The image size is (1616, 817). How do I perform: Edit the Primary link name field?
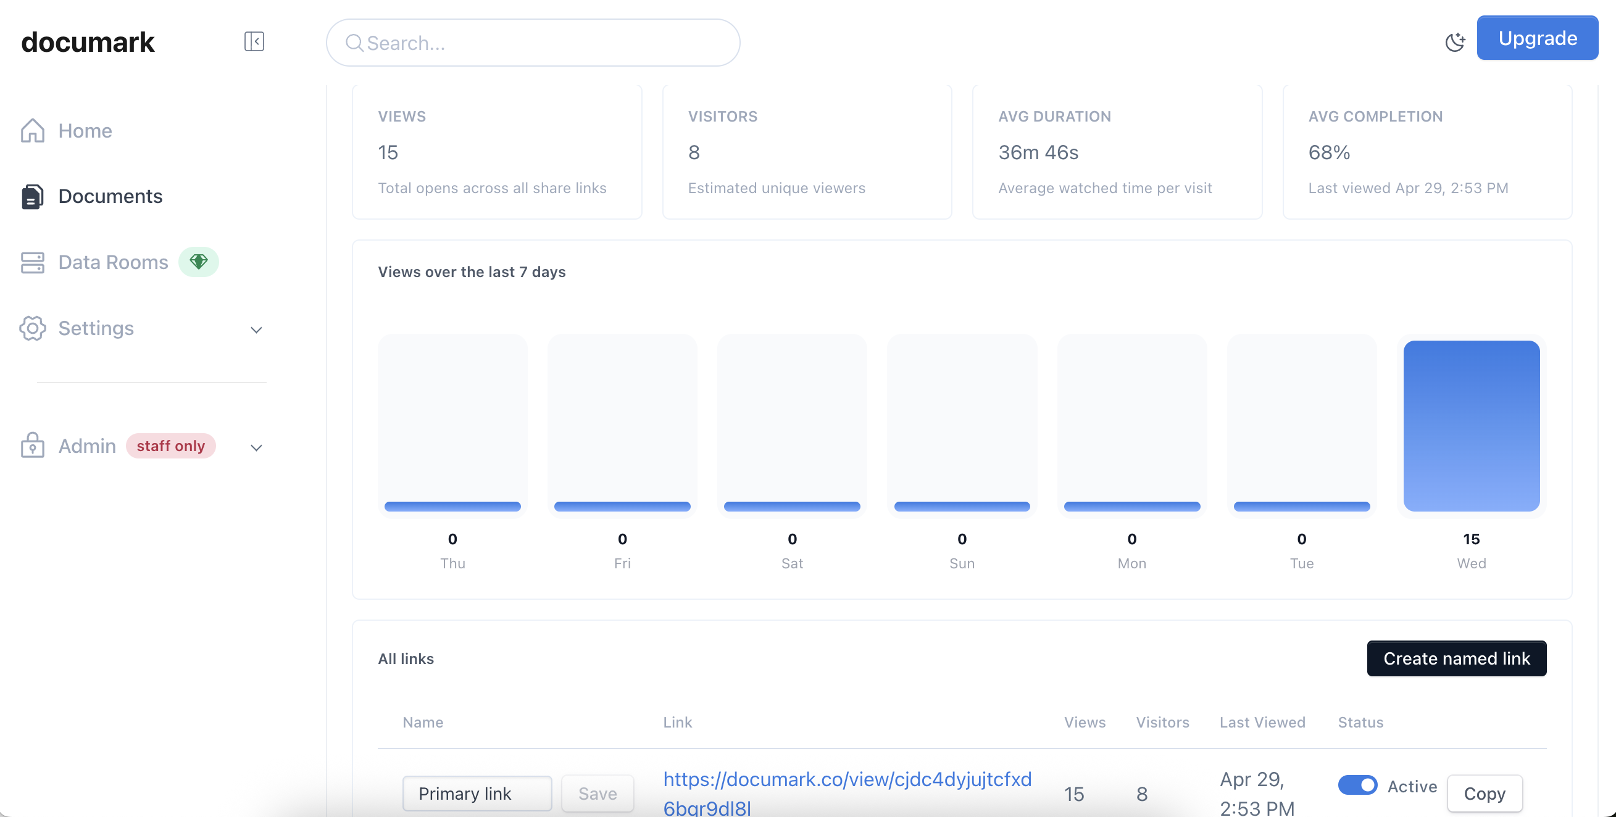tap(477, 793)
